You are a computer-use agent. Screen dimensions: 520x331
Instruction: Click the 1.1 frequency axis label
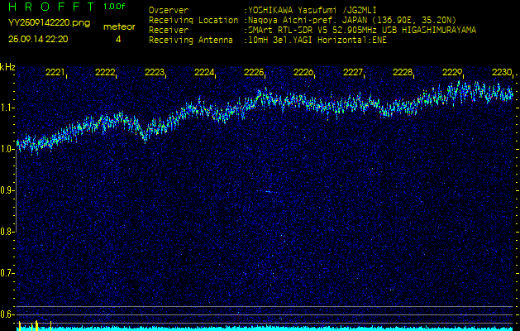coord(7,108)
